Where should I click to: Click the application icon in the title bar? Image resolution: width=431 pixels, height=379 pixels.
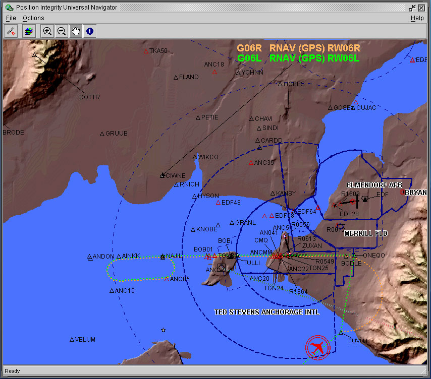coord(10,8)
